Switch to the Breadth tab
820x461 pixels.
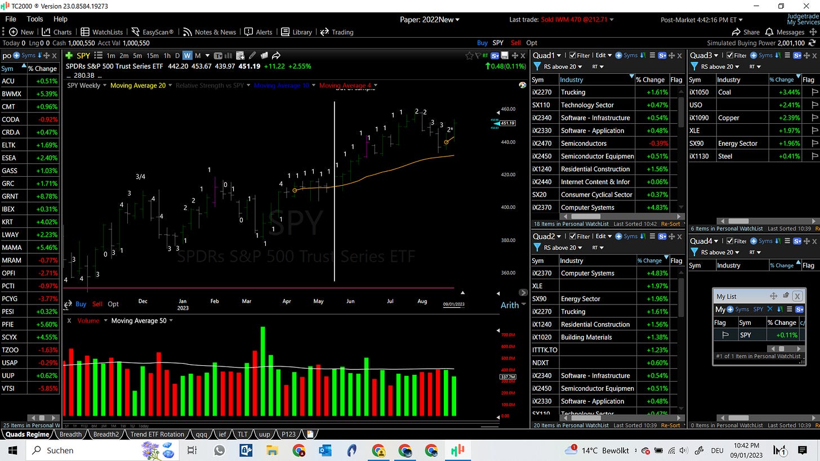coord(70,434)
